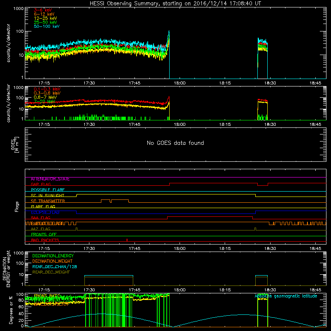Viewport: 331px width, 331px height.
Task: Select the 'Degrees or %' axis title
Action: 11,310
